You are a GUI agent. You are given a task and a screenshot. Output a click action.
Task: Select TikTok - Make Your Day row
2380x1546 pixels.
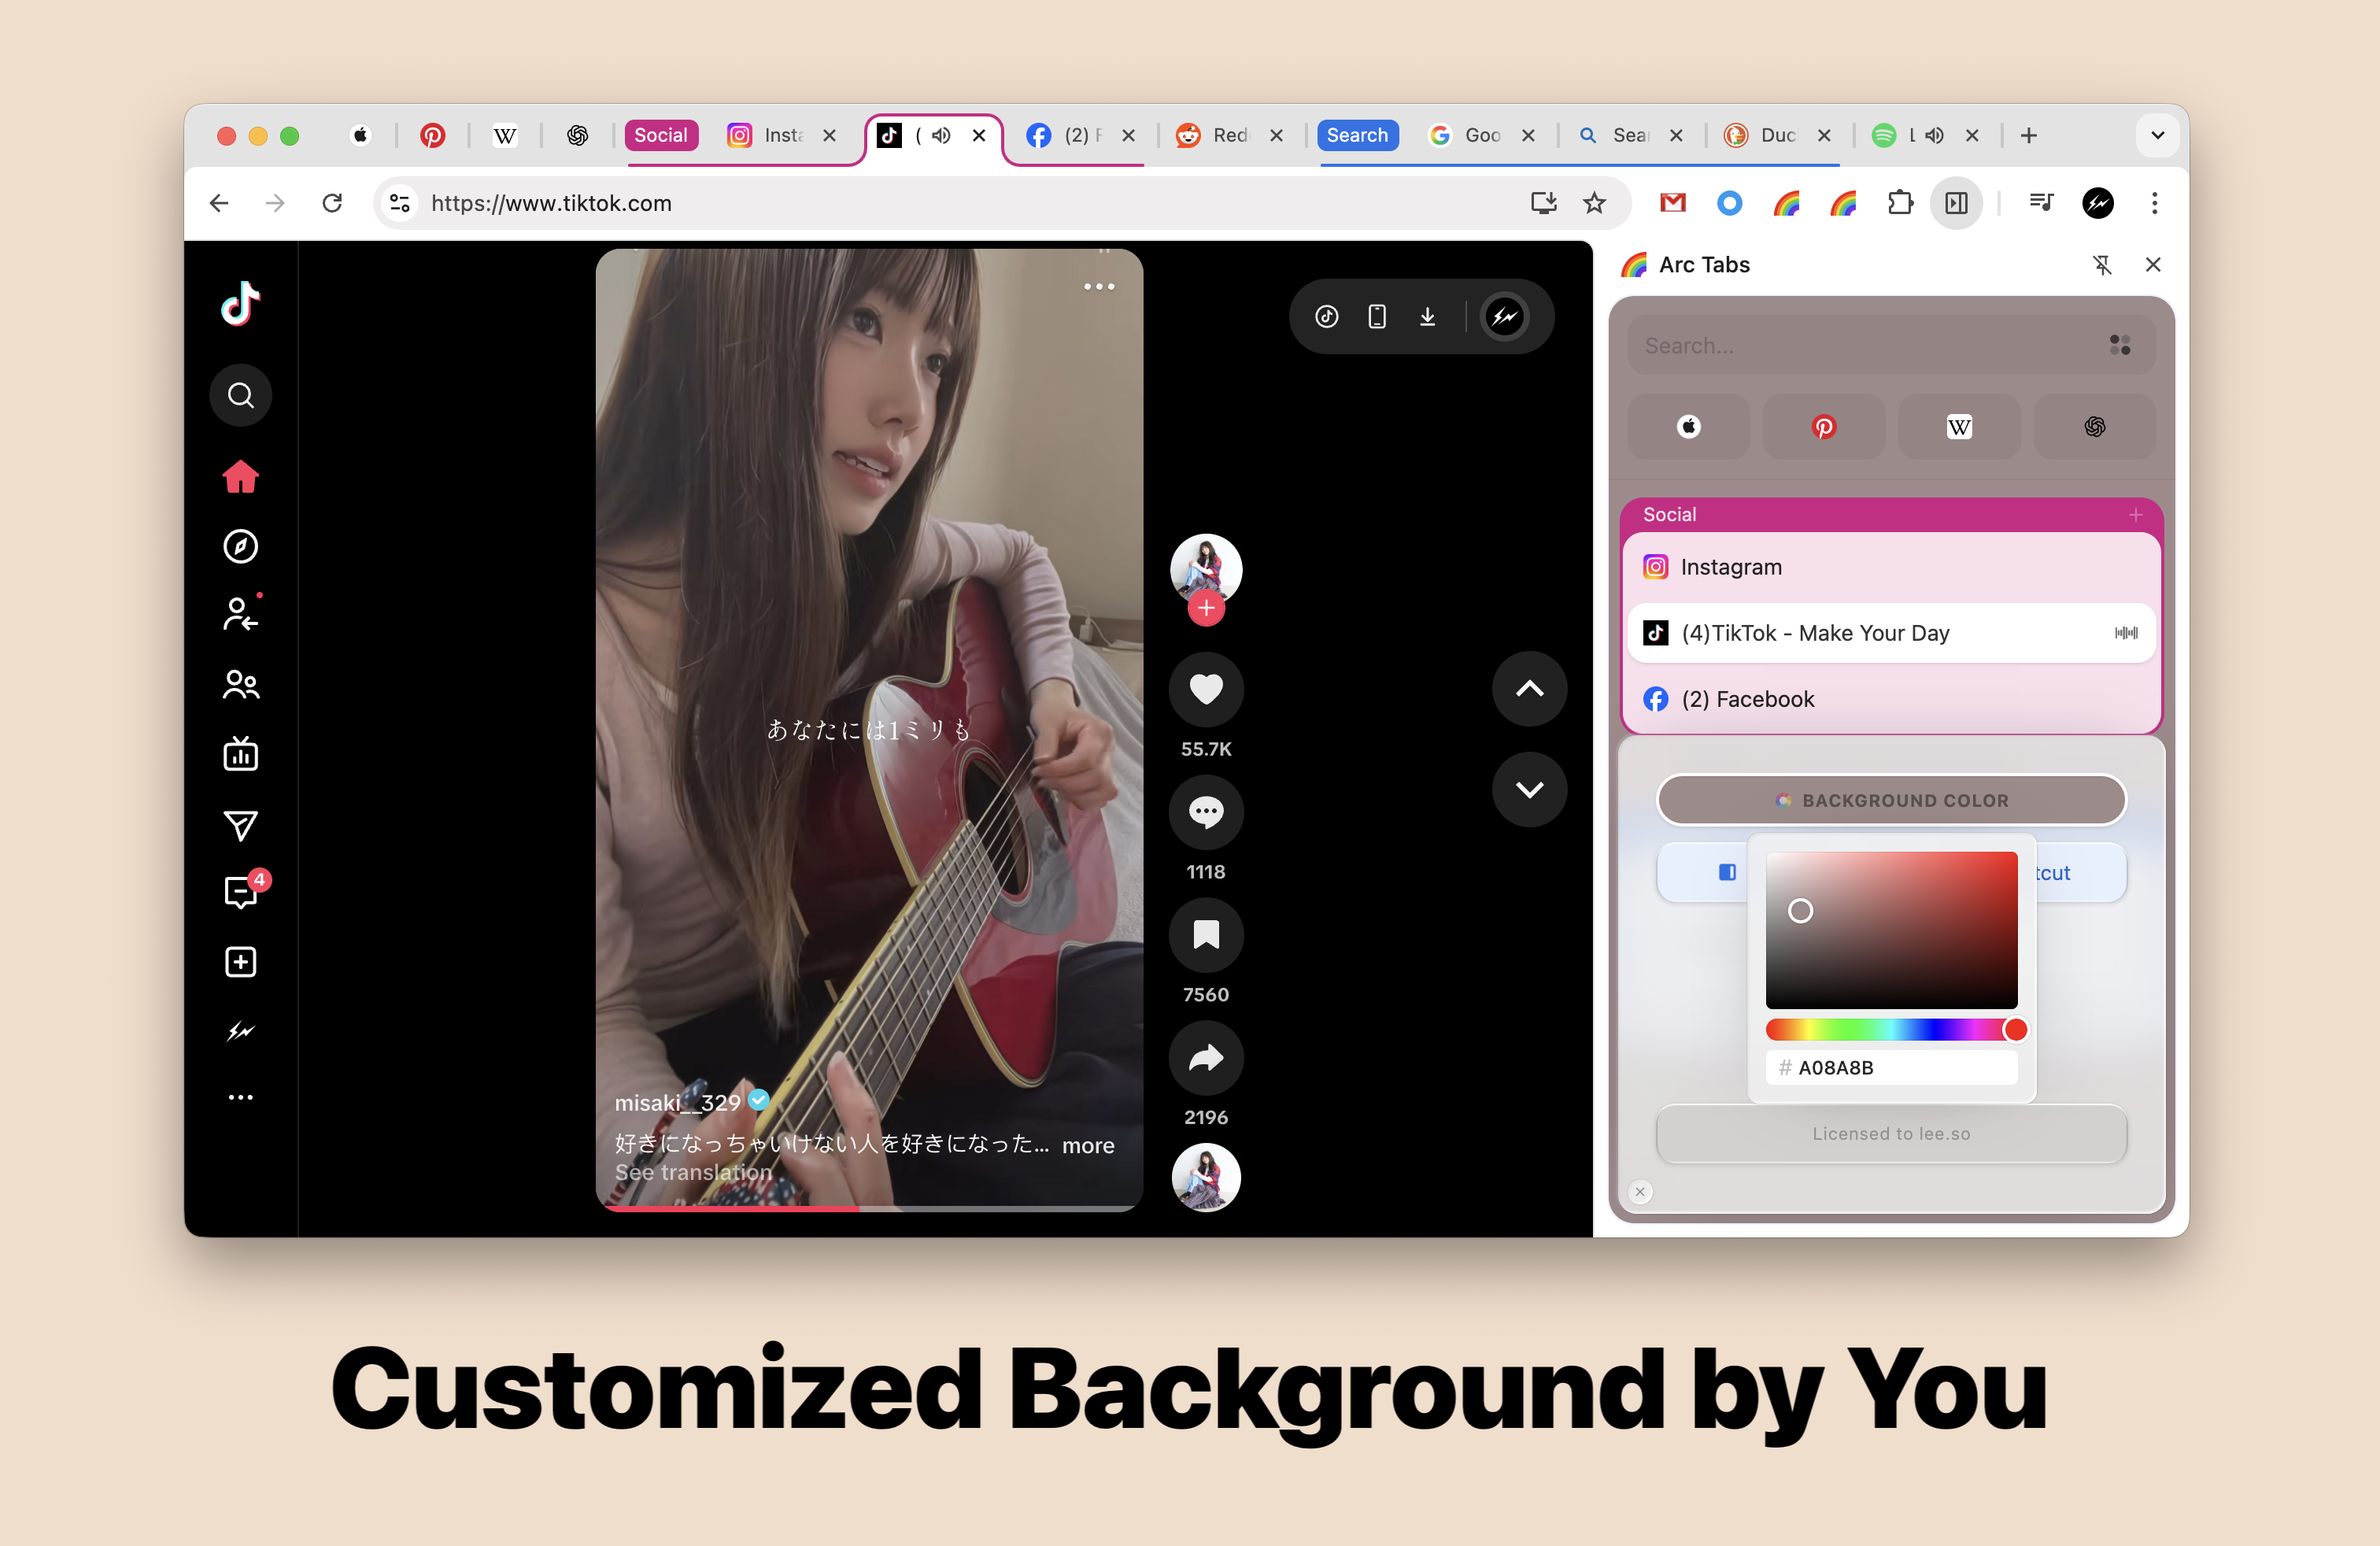[1891, 633]
